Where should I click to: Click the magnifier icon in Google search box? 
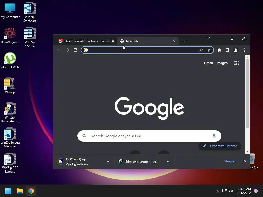tap(84, 136)
